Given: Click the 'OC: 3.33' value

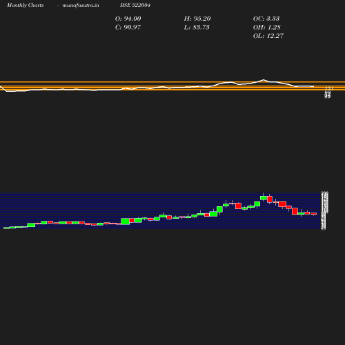Looking at the screenshot, I should coord(266,19).
